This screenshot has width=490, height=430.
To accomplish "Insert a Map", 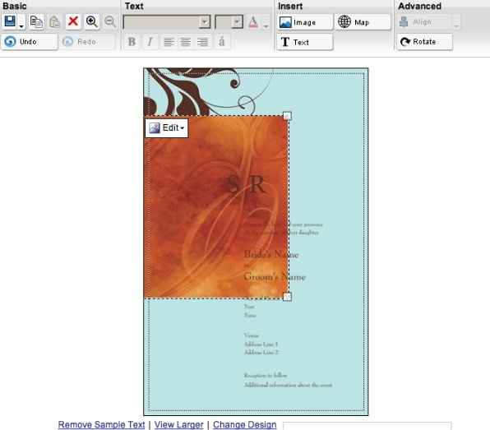I will [363, 22].
